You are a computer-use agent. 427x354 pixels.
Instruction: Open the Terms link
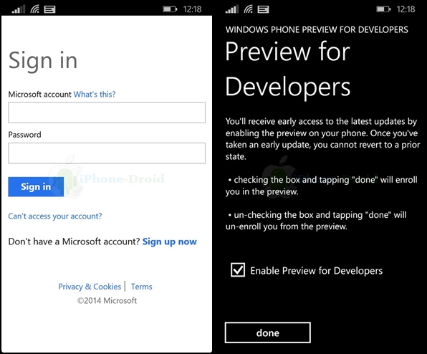click(142, 287)
